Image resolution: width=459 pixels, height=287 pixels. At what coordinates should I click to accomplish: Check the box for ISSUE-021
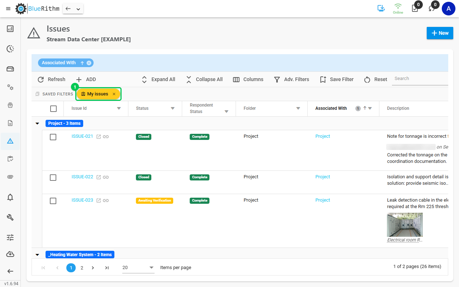pos(53,137)
